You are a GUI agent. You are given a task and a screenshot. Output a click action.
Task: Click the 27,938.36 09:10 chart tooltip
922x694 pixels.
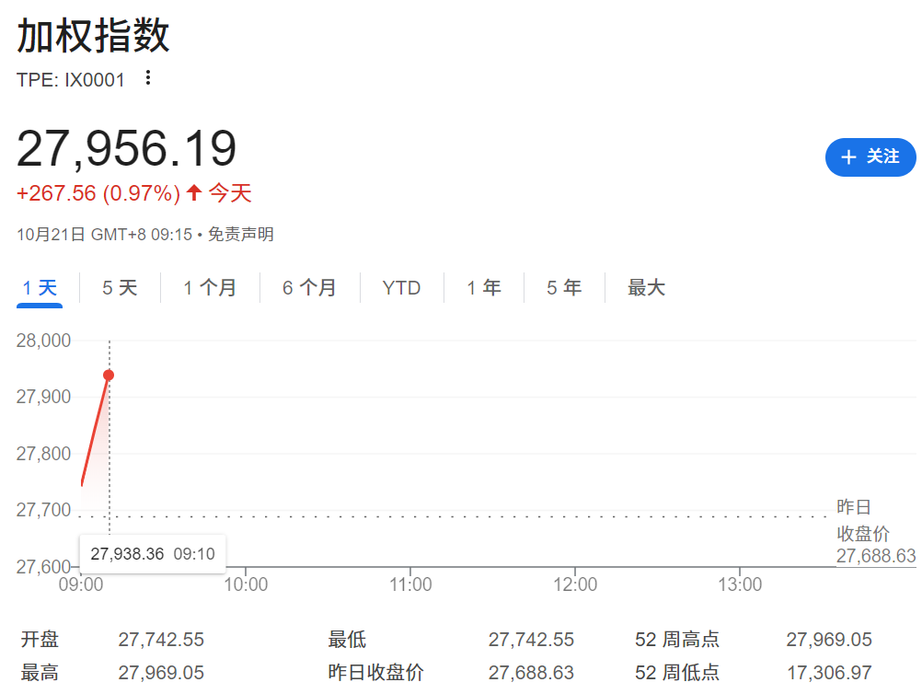point(153,554)
